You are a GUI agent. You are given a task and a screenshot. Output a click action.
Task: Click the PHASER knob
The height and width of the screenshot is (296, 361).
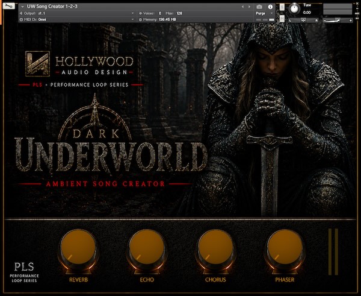point(285,248)
